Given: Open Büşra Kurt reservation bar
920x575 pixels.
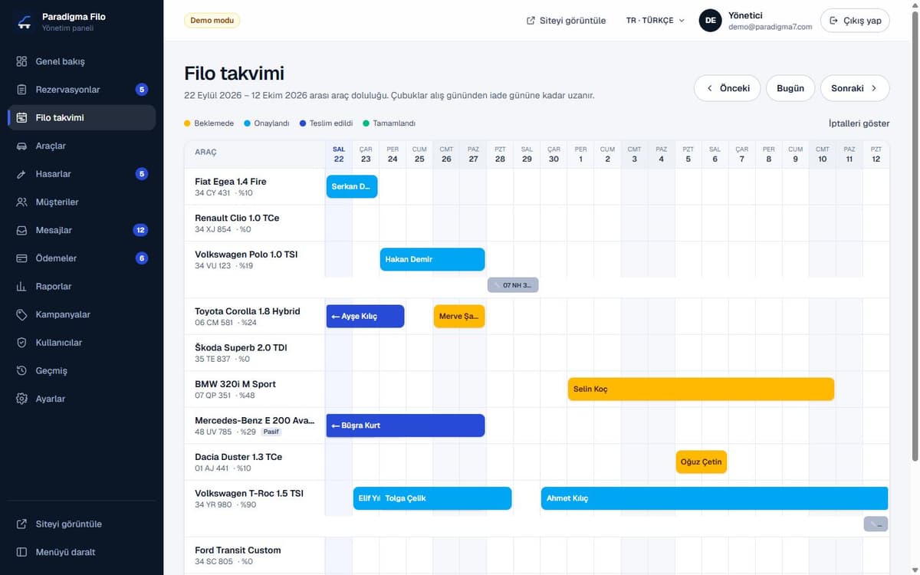Looking at the screenshot, I should click(x=406, y=426).
